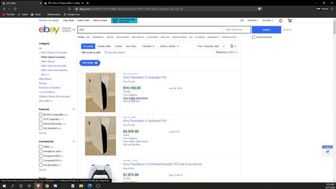This screenshot has height=189, width=336.
Task: Open Gmail bookmark
Action: pyautogui.click(x=36, y=14)
